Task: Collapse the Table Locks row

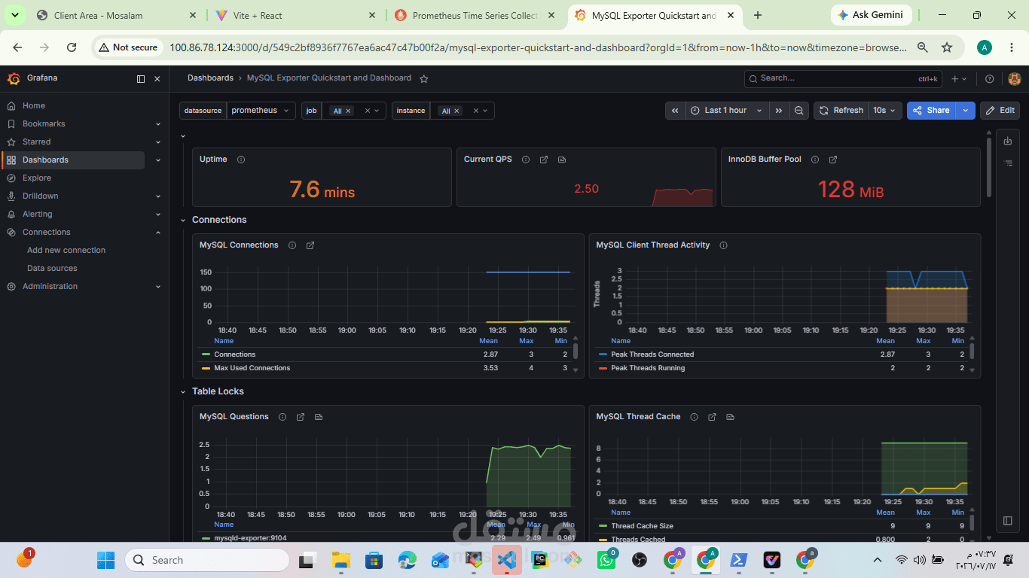Action: (x=183, y=391)
